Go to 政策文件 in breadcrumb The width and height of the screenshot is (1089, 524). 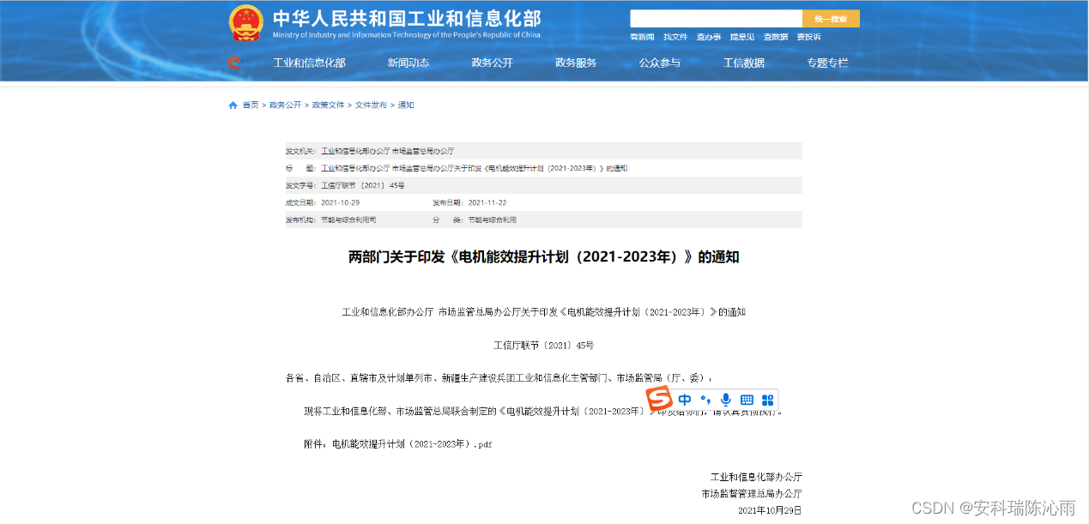pyautogui.click(x=329, y=105)
